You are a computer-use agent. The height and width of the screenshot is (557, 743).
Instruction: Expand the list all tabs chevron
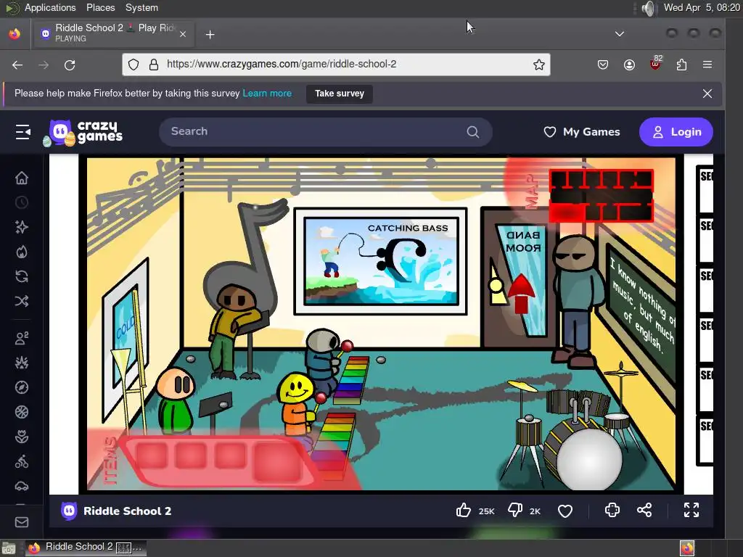click(620, 34)
